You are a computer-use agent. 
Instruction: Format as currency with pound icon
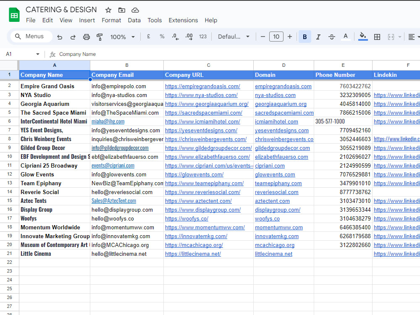coord(149,37)
